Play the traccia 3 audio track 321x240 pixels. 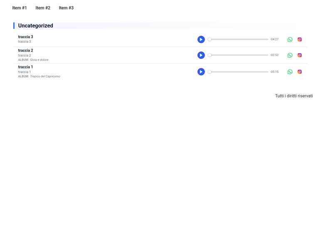pyautogui.click(x=201, y=39)
